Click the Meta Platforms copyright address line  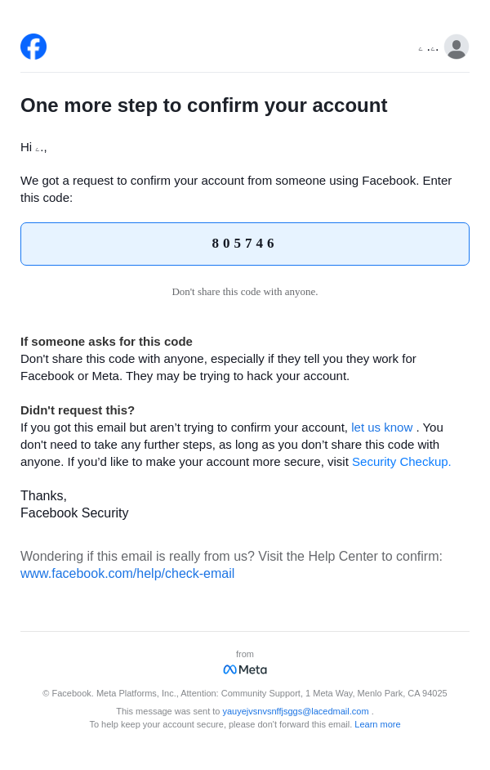tap(245, 693)
